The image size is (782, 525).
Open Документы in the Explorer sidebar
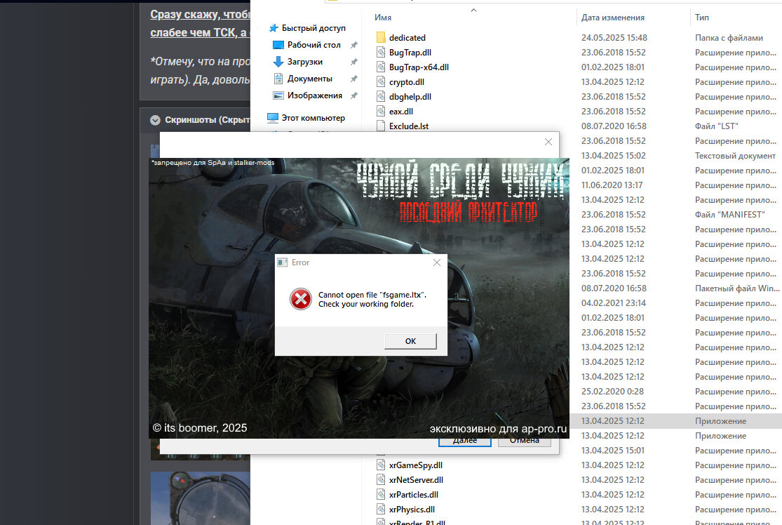coord(303,79)
